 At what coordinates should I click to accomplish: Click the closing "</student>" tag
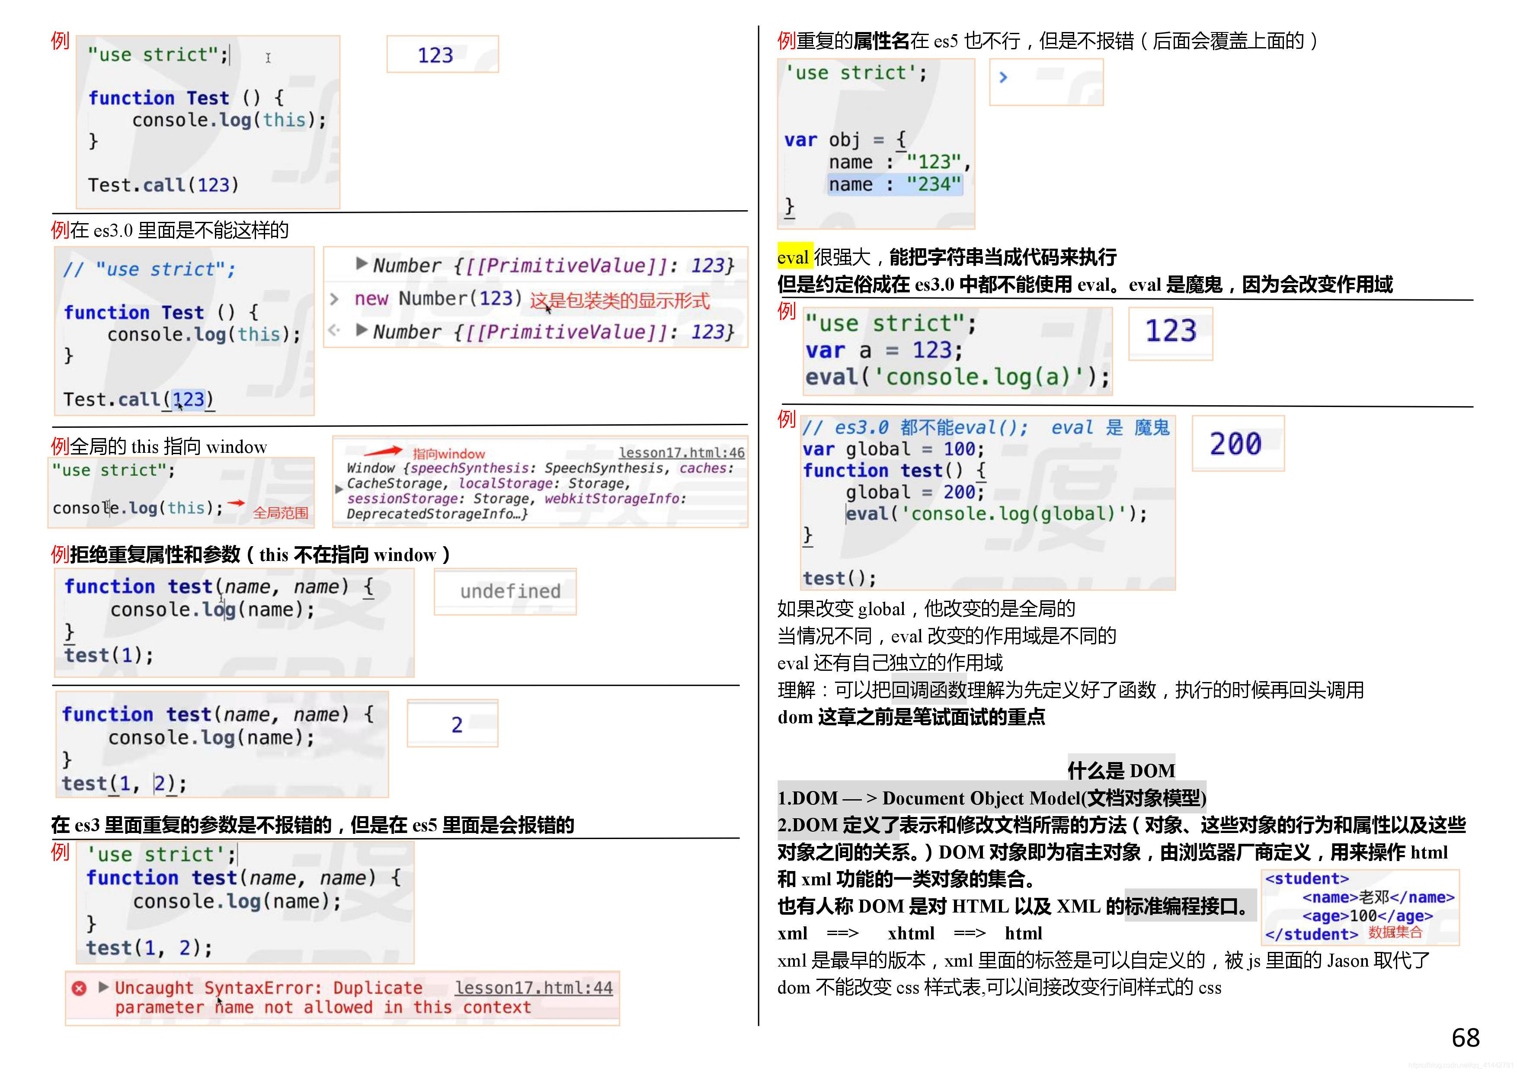pyautogui.click(x=1311, y=934)
